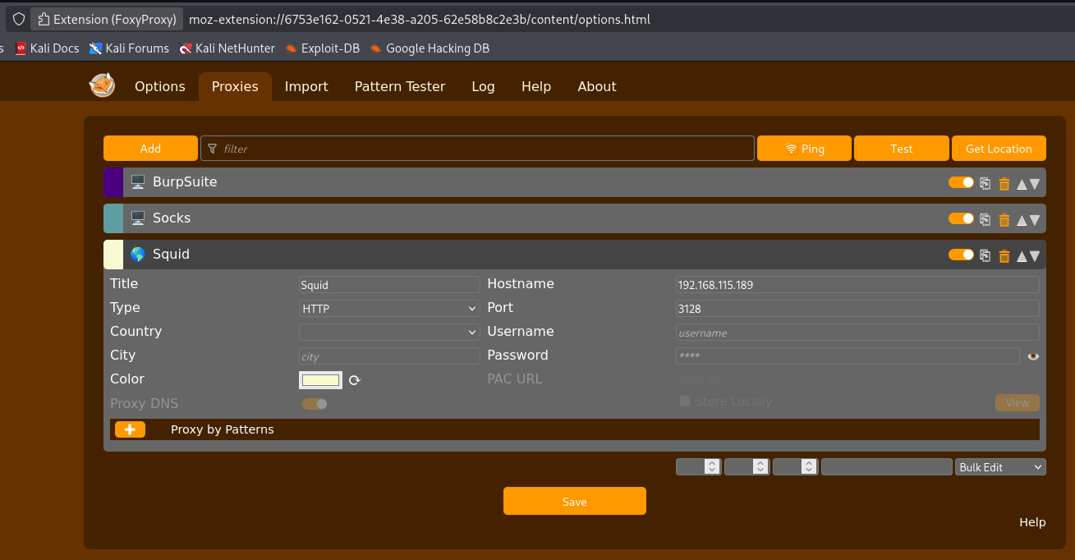Viewport: 1075px width, 560px height.
Task: Disable the BurpSuite proxy toggle
Action: coord(961,182)
